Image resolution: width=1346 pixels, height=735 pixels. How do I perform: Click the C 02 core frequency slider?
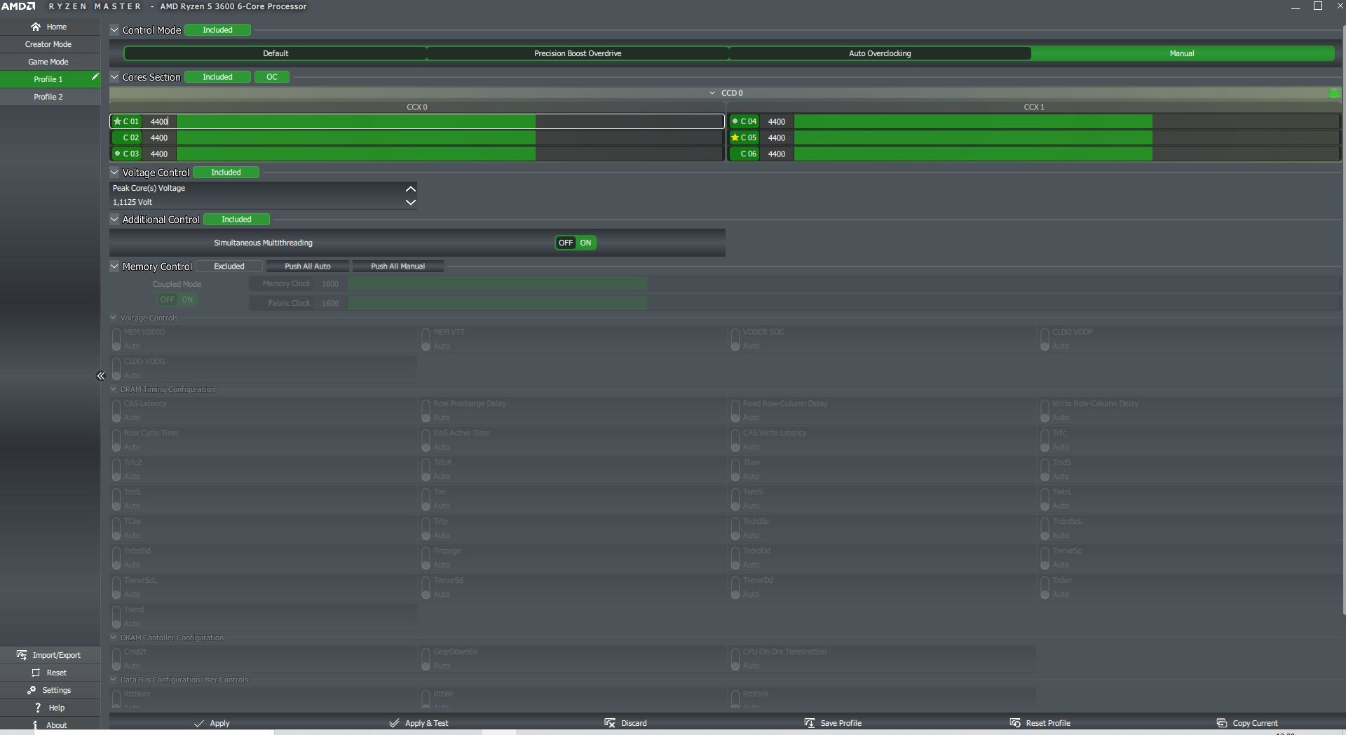point(449,138)
